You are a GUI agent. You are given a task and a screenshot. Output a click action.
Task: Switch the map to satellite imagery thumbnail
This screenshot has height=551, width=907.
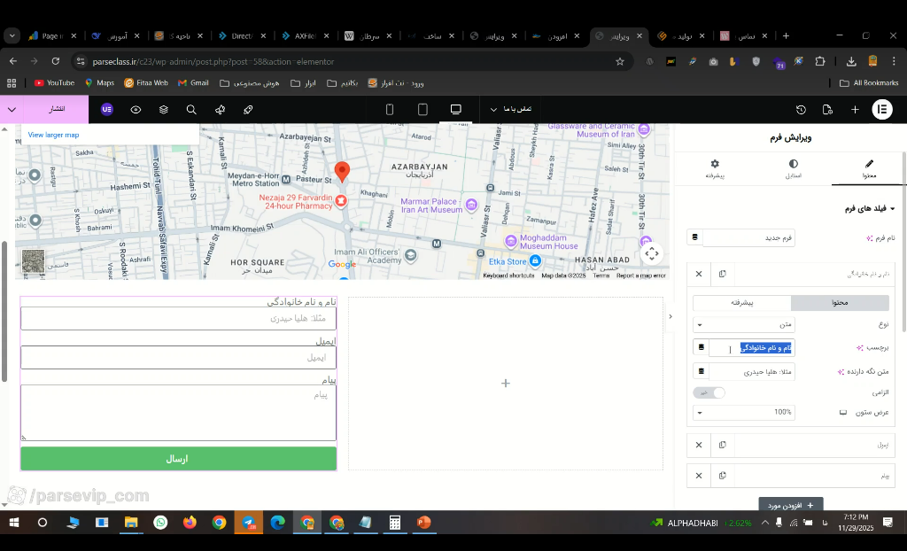click(x=33, y=261)
